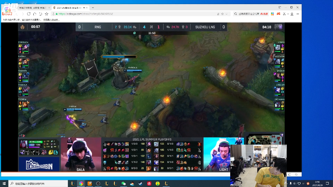This screenshot has height=187, width=333.
Task: Open the dark round app taskbar icon
Action: [x=98, y=183]
